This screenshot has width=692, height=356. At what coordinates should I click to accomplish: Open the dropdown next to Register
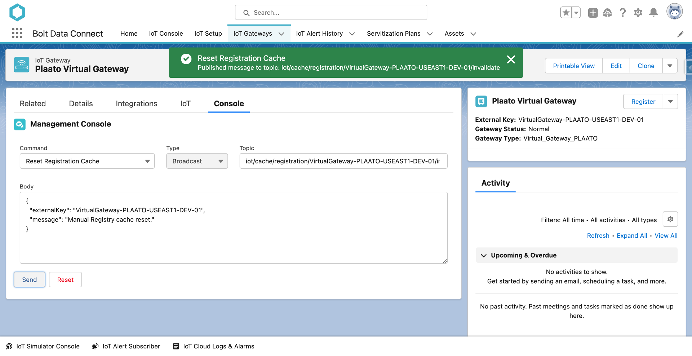670,102
